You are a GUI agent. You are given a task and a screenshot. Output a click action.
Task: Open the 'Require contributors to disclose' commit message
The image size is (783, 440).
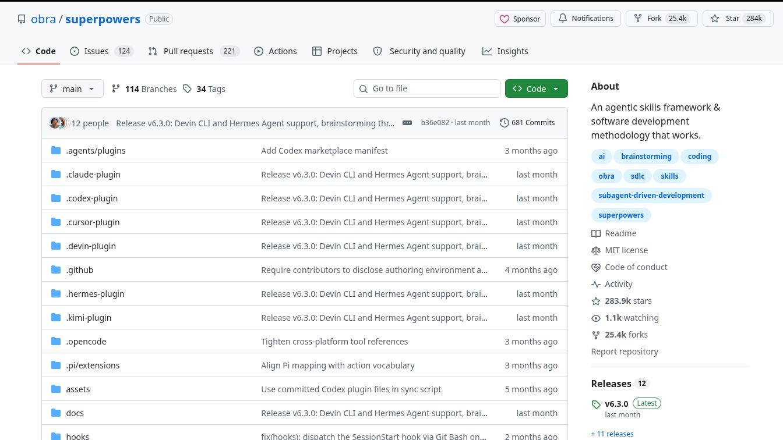click(x=375, y=270)
